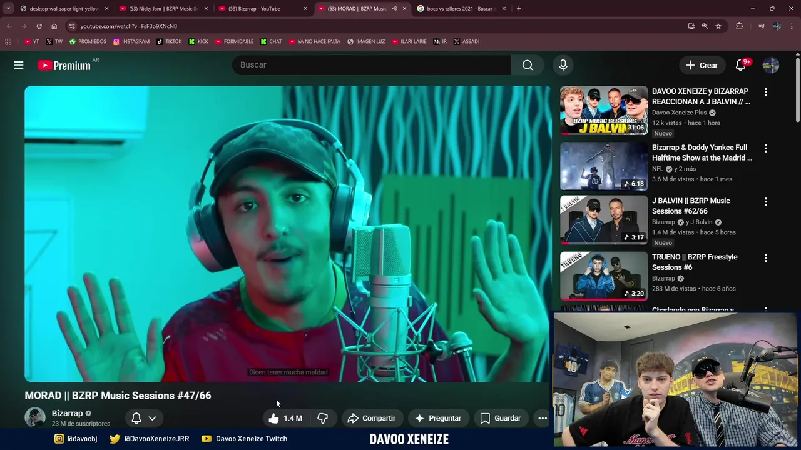Open the zoom magnifier in address bar
The image size is (801, 450).
[x=705, y=26]
